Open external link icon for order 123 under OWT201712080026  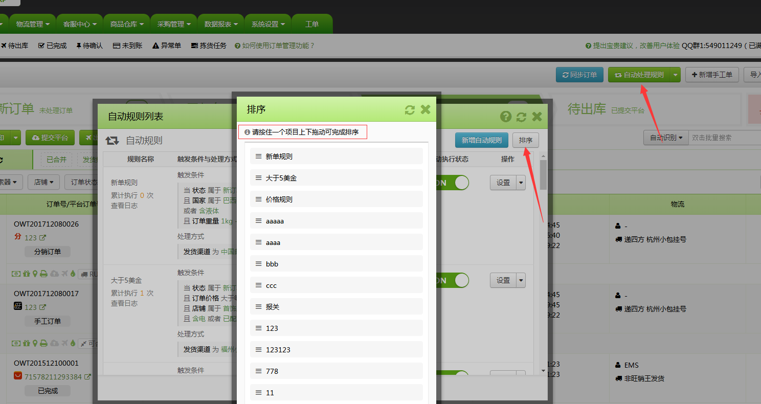tap(43, 238)
